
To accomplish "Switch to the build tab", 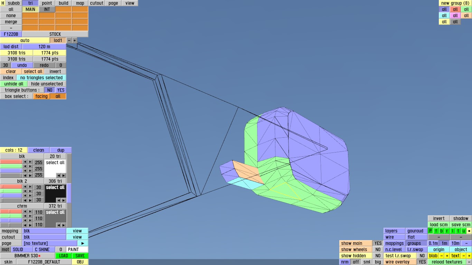I will click(64, 3).
